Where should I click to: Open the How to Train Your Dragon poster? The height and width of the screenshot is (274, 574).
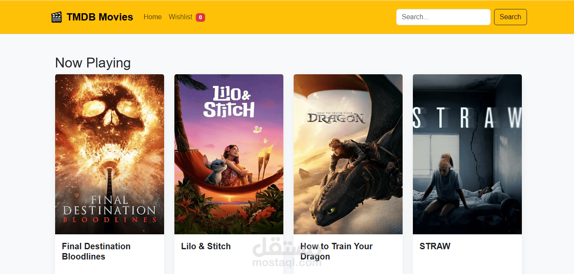348,154
